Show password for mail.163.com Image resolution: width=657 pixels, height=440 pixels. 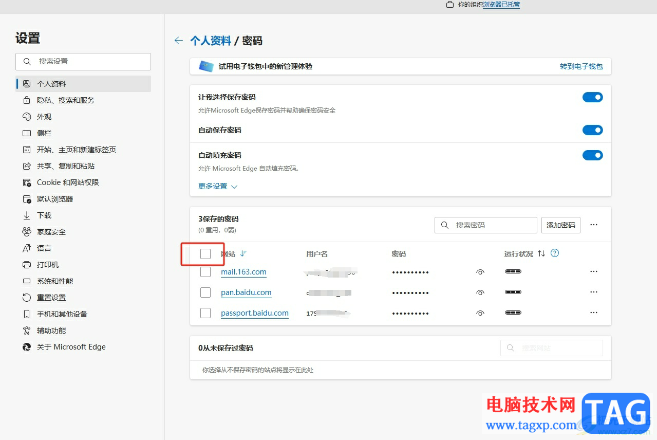(x=480, y=272)
